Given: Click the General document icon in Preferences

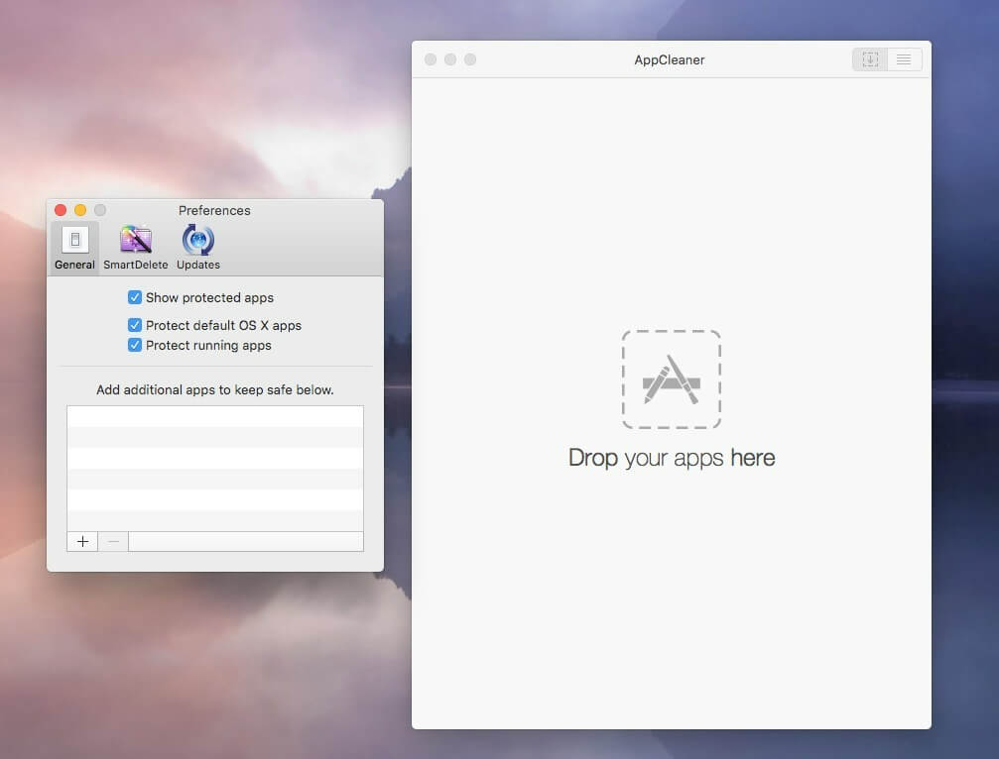Looking at the screenshot, I should [74, 239].
